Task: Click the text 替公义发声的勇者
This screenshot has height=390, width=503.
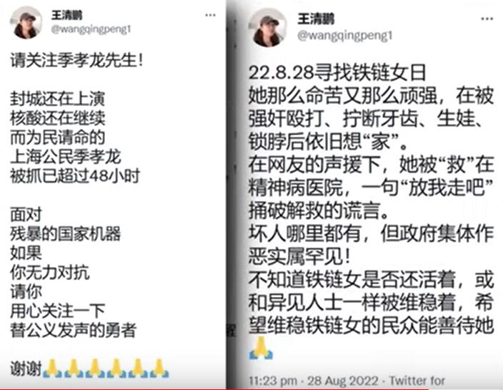Action: click(74, 331)
